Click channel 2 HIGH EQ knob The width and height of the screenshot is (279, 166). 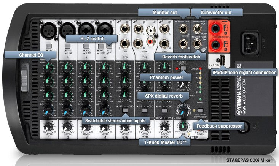pyautogui.click(x=67, y=67)
